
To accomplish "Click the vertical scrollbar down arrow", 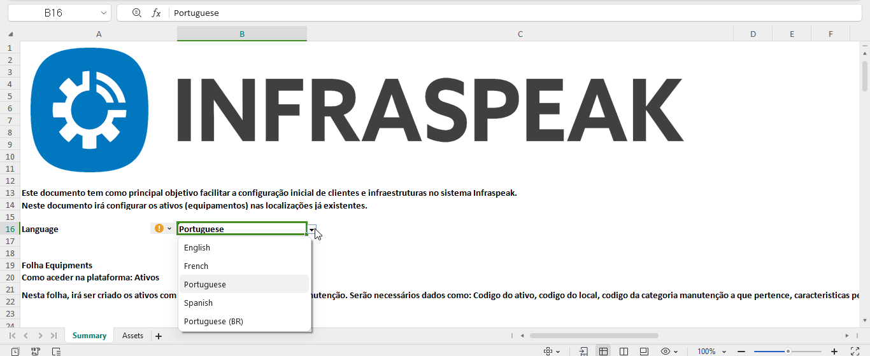I will pos(865,321).
